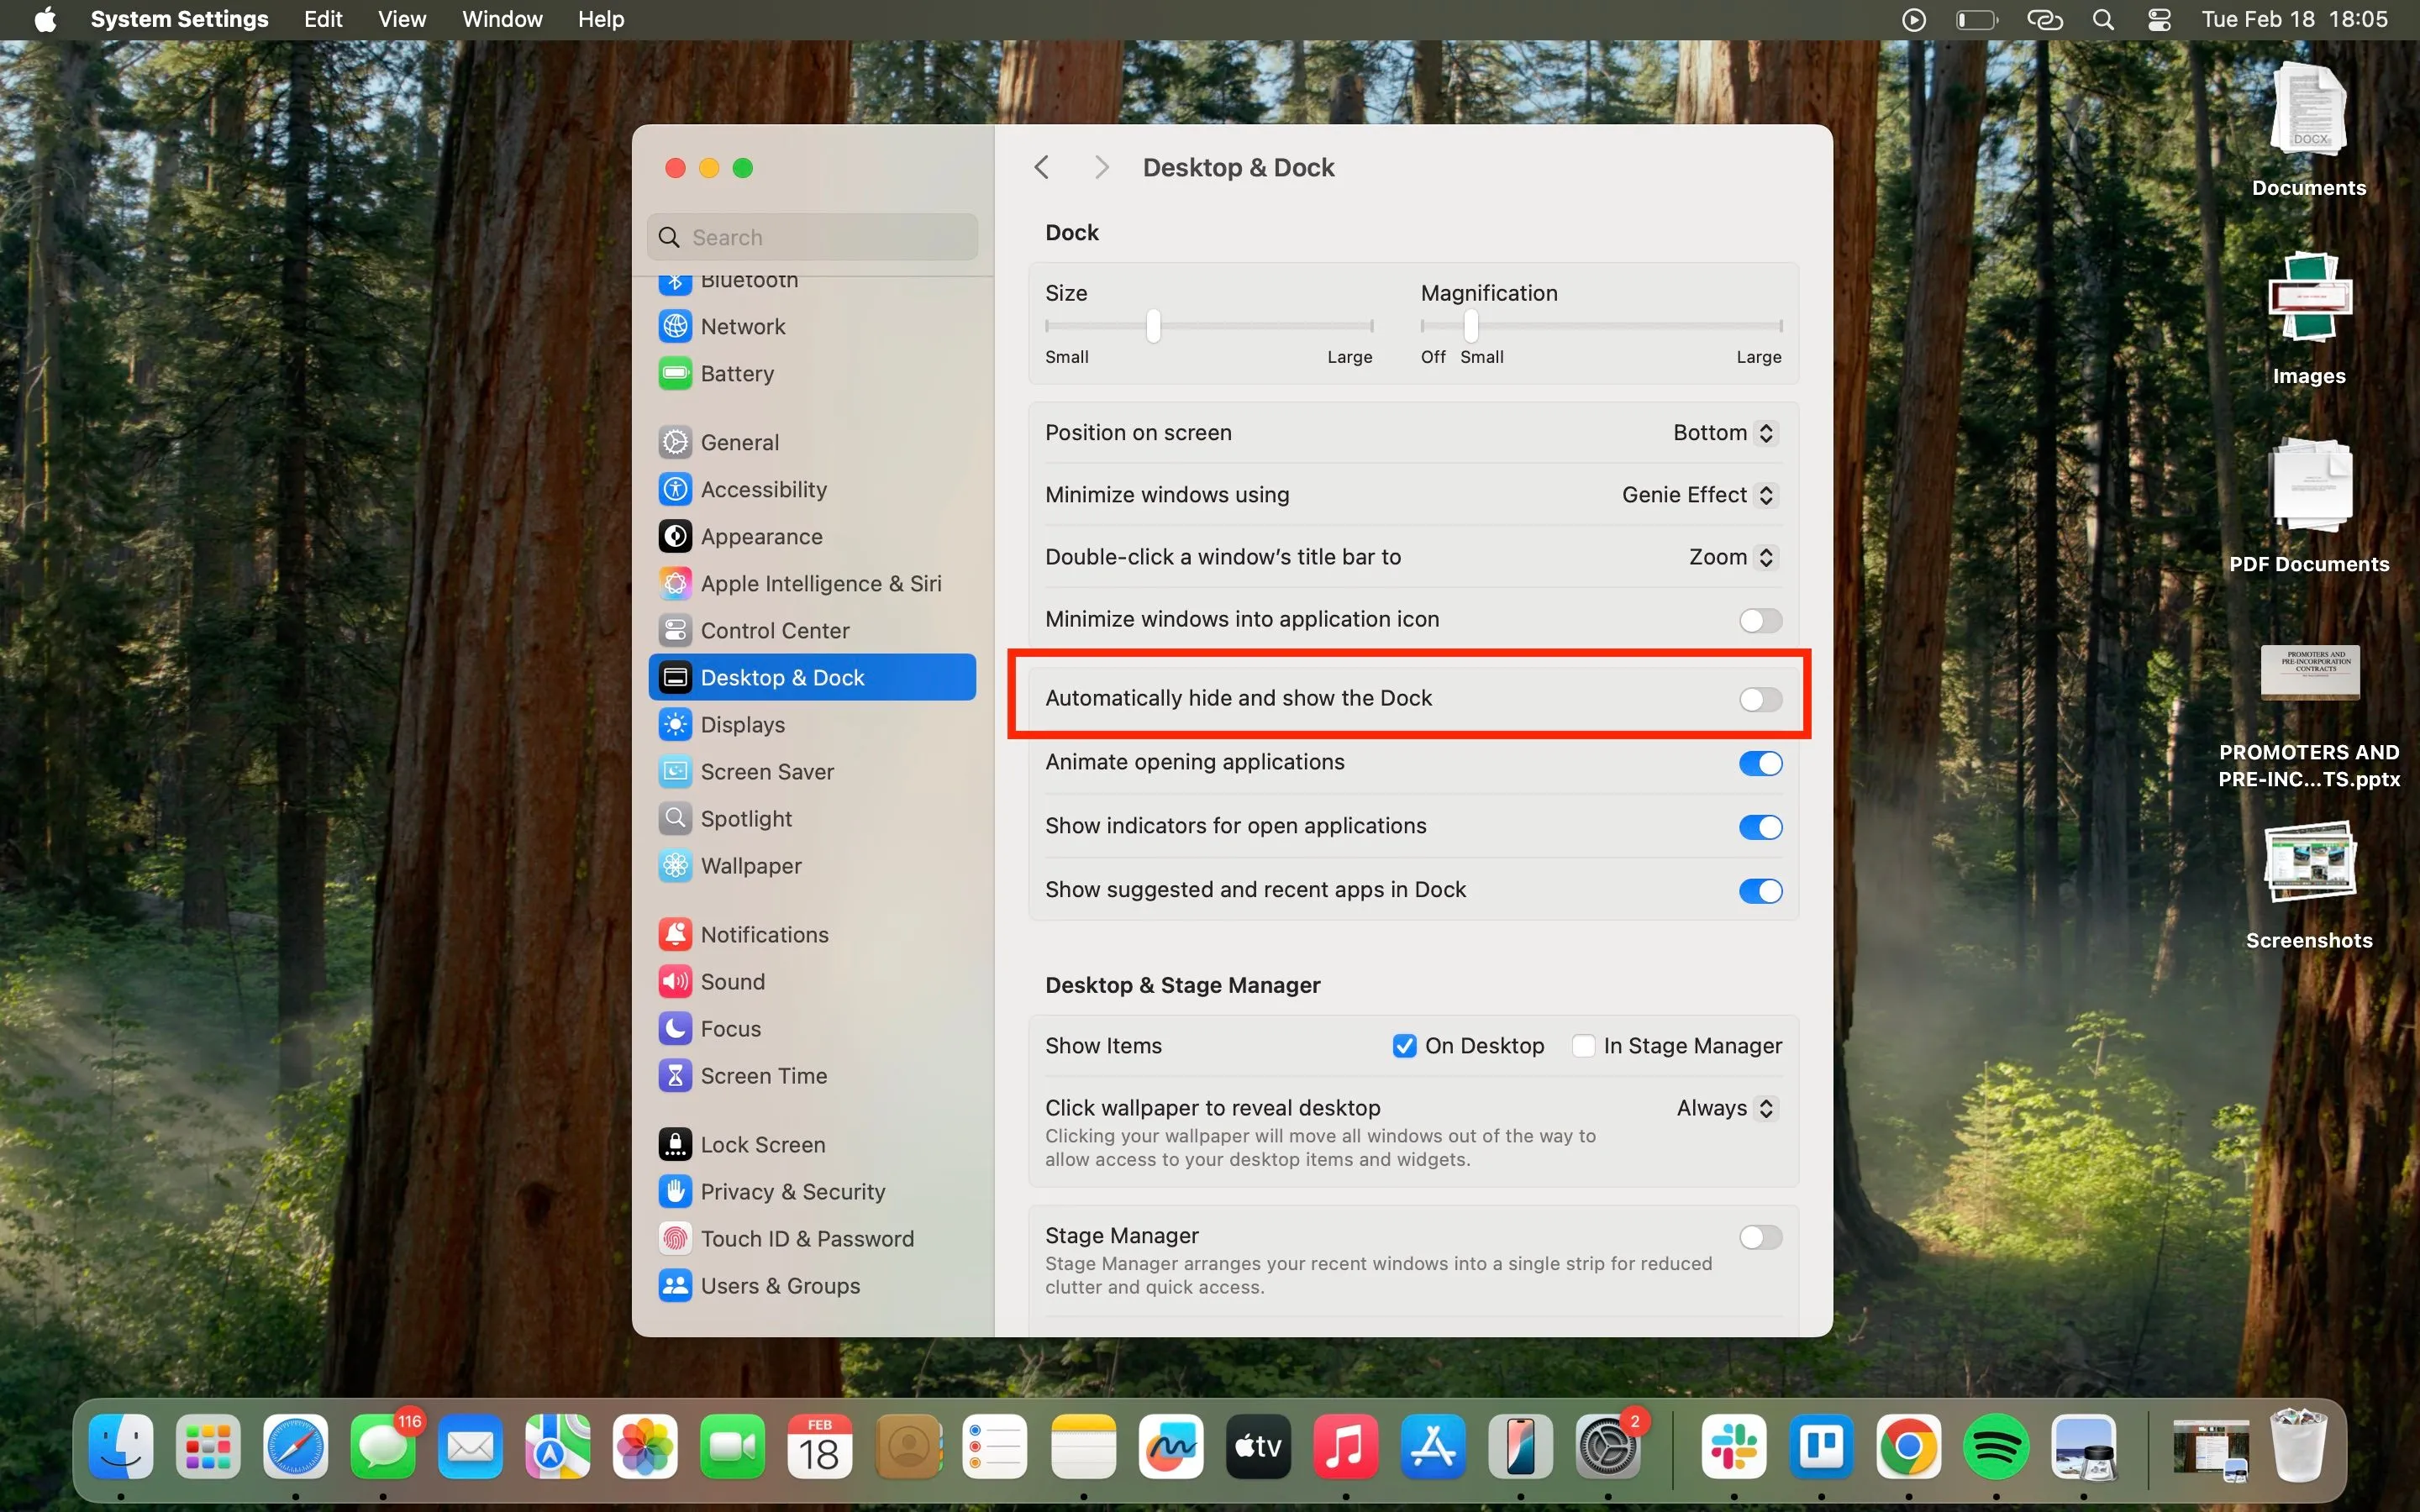Viewport: 2420px width, 1512px height.
Task: Open the View menu
Action: (x=400, y=19)
